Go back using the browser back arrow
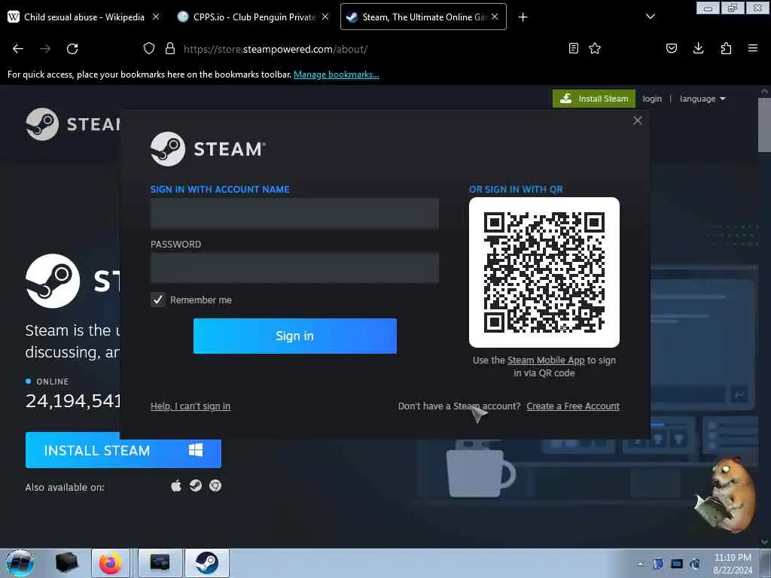The height and width of the screenshot is (578, 771). click(18, 49)
